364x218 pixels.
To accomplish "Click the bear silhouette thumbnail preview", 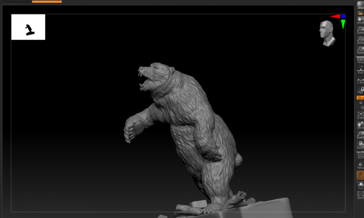I will [x=28, y=27].
